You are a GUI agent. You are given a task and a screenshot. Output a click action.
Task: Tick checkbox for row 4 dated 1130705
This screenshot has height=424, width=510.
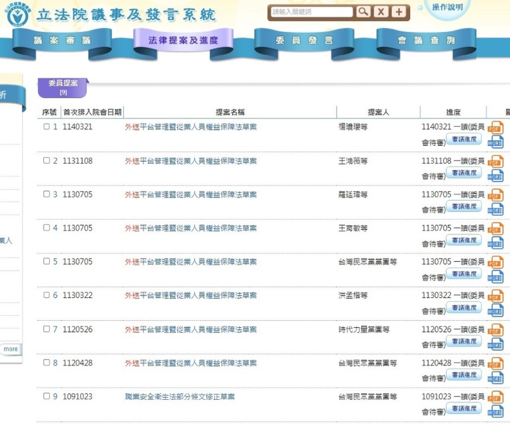click(47, 228)
